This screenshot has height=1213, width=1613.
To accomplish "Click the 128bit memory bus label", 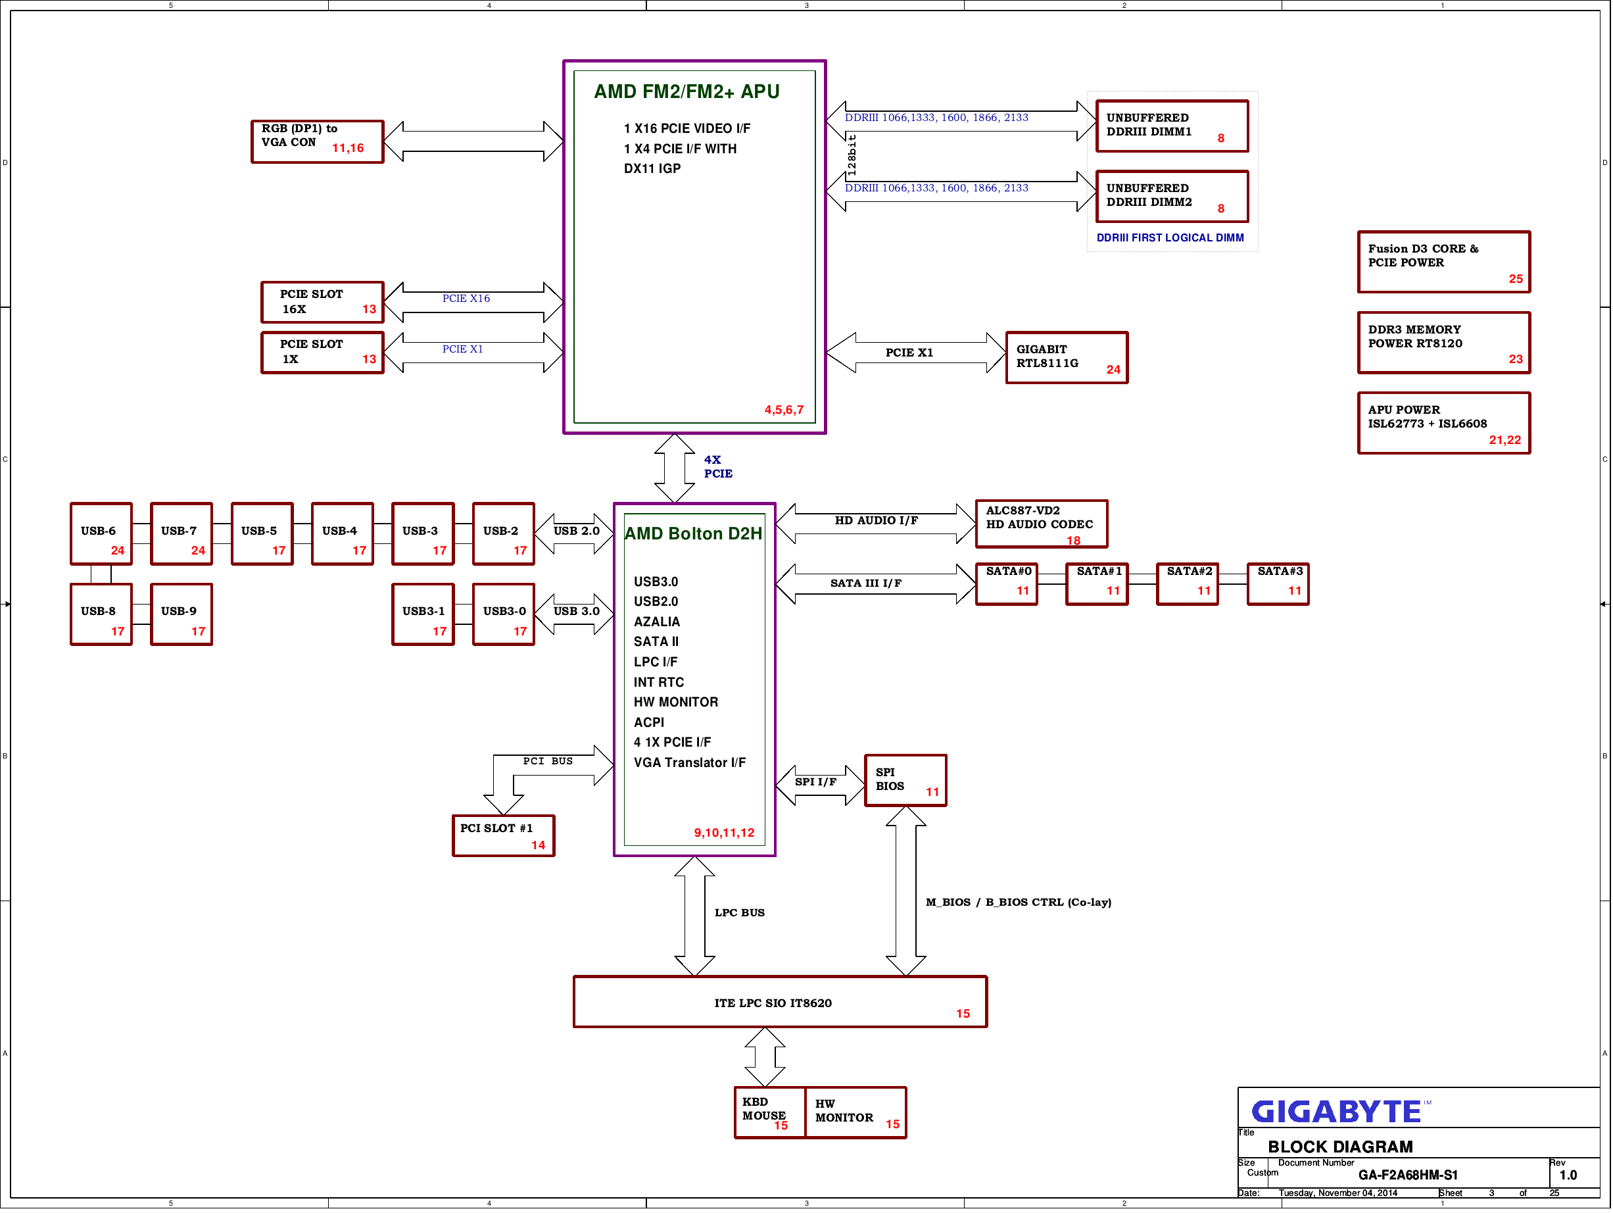I will (852, 157).
